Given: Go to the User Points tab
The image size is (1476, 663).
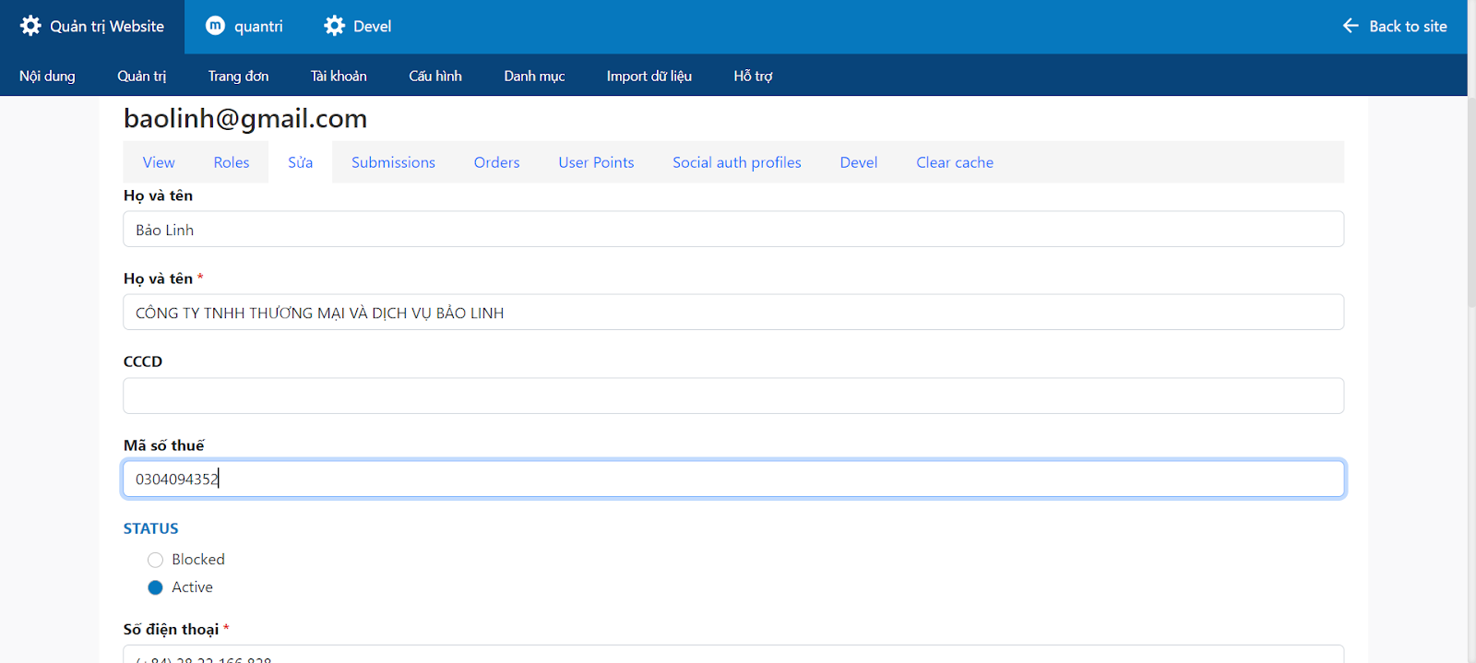Looking at the screenshot, I should [596, 162].
